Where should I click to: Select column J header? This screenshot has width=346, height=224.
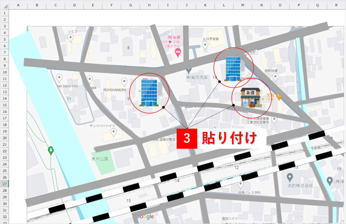(x=187, y=5)
